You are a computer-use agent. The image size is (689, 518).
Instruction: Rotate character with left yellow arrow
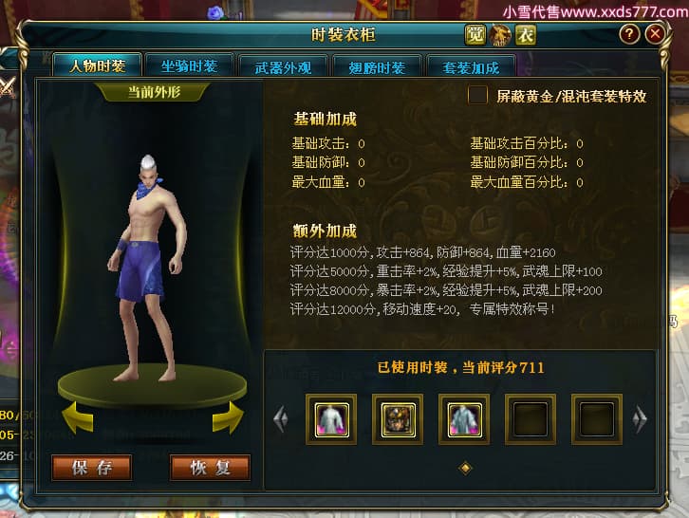click(x=77, y=417)
